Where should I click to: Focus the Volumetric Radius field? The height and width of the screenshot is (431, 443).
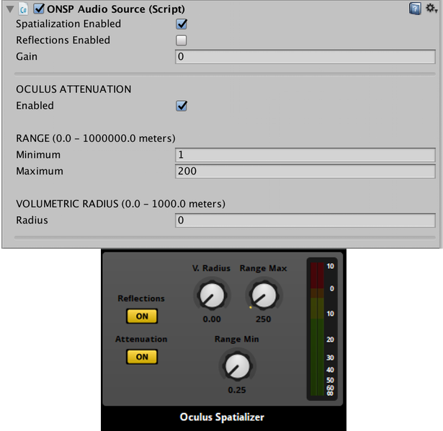(305, 221)
